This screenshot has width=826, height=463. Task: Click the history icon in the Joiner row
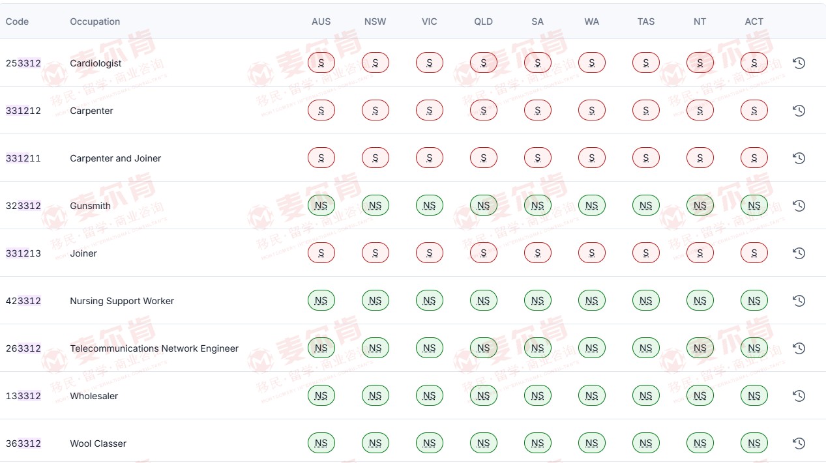pyautogui.click(x=799, y=253)
